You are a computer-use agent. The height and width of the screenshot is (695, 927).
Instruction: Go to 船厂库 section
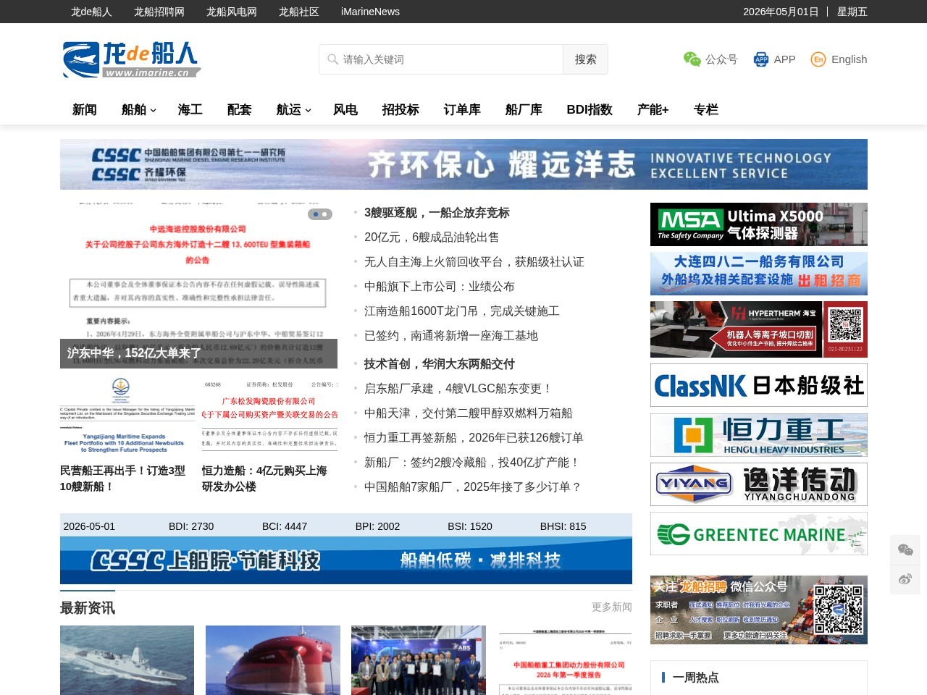[524, 110]
